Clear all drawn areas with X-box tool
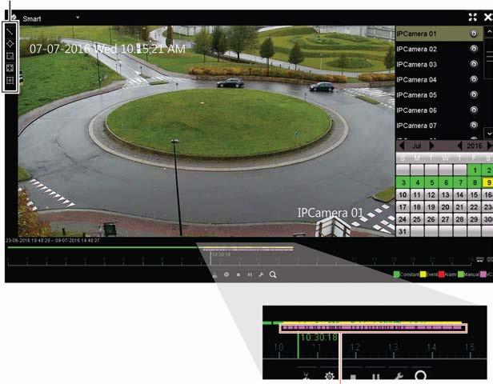The width and height of the screenshot is (493, 384). (10, 81)
